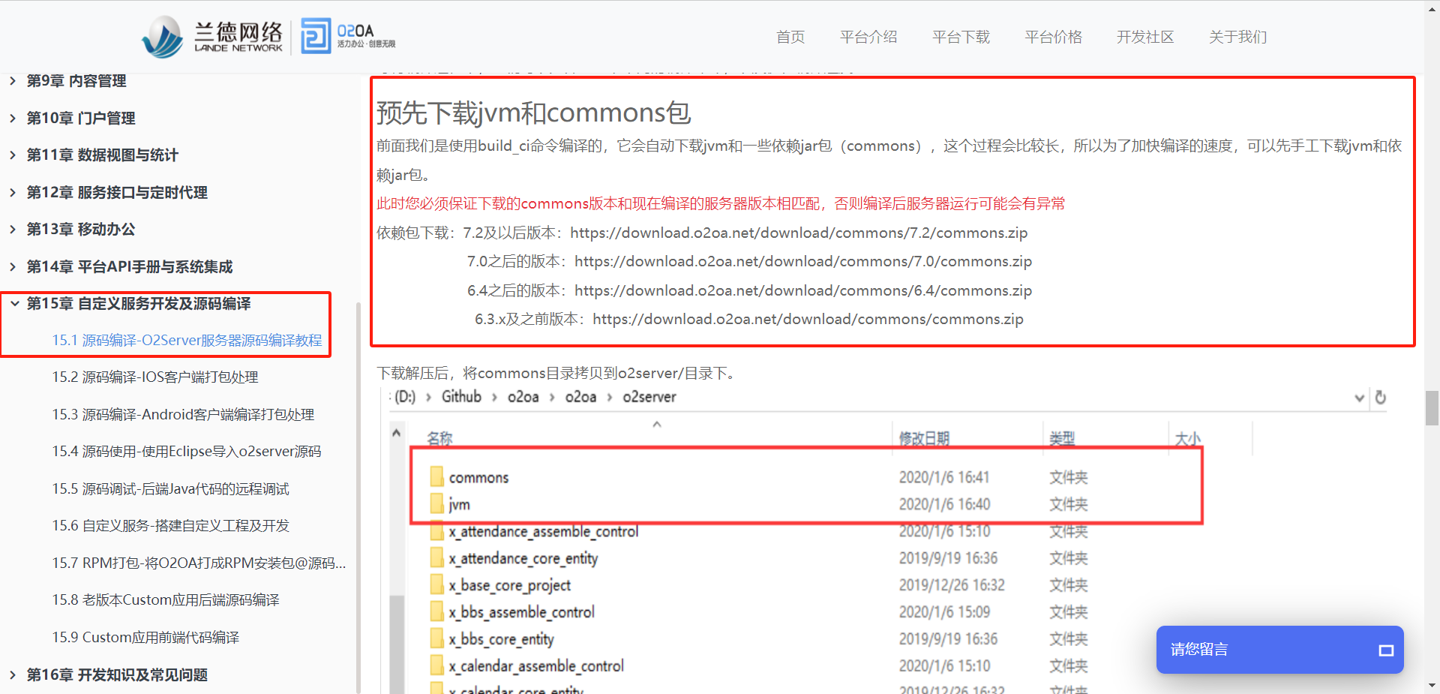This screenshot has width=1440, height=694.
Task: Expand chapter 第10章 门户管理 chevron
Action: 13,118
